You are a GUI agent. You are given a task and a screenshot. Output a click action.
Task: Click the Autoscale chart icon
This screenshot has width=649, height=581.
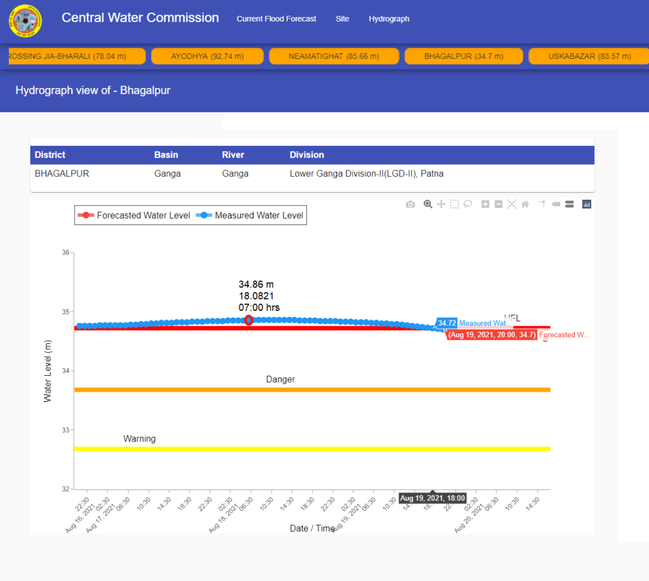[x=511, y=204]
